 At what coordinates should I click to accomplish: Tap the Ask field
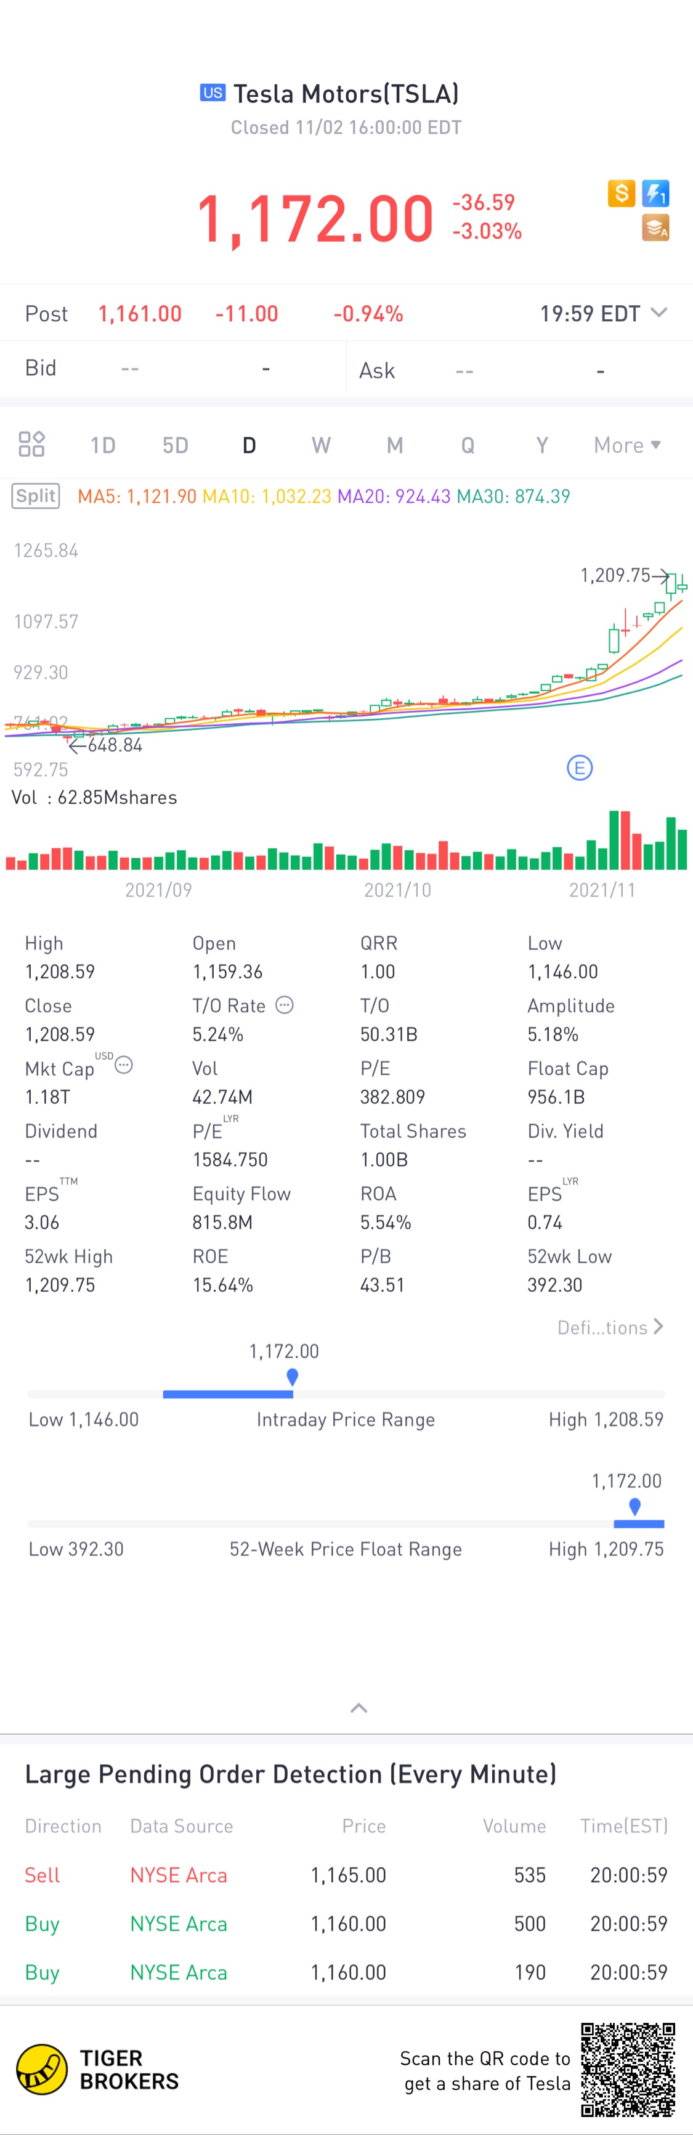point(520,370)
